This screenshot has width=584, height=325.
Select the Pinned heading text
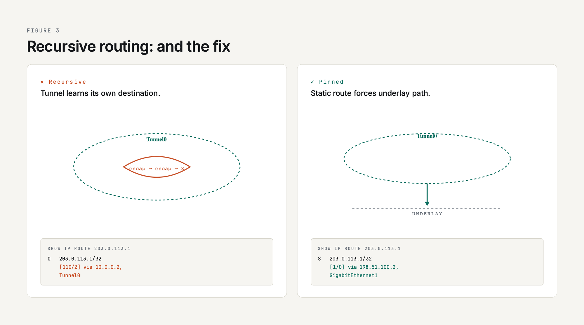pyautogui.click(x=331, y=82)
